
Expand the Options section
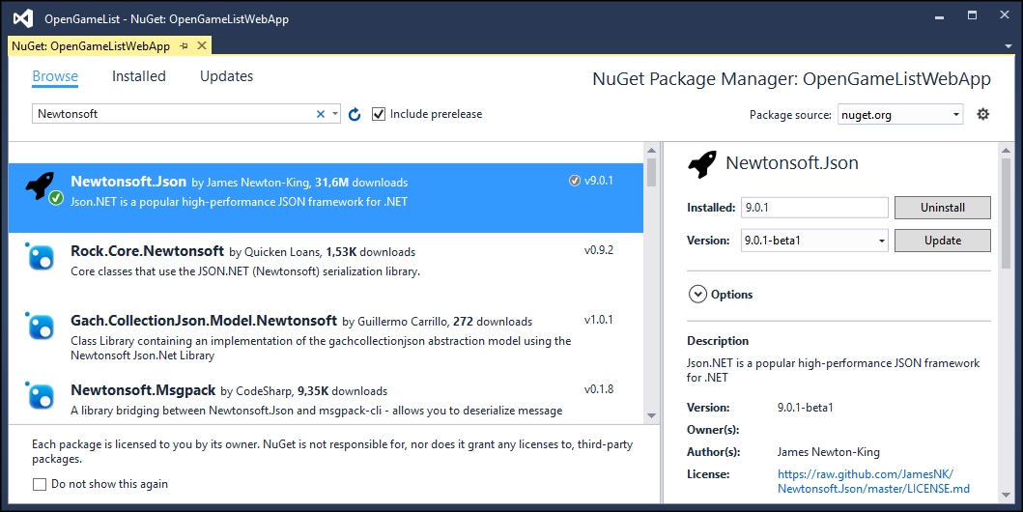697,295
